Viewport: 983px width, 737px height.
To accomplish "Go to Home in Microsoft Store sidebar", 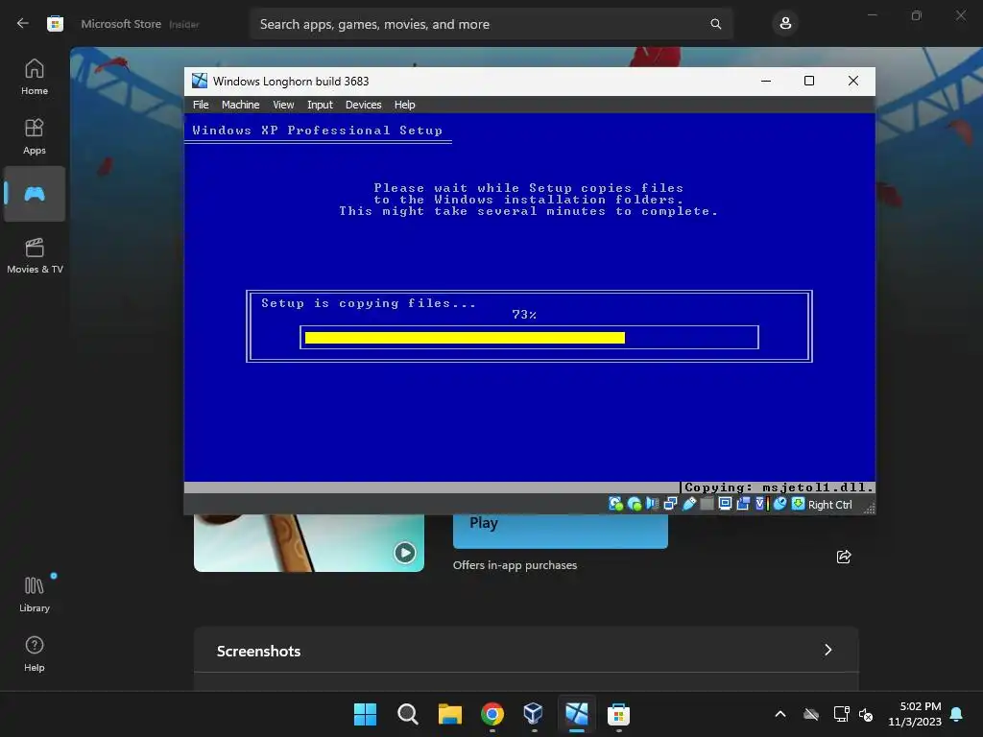I will coord(35,77).
